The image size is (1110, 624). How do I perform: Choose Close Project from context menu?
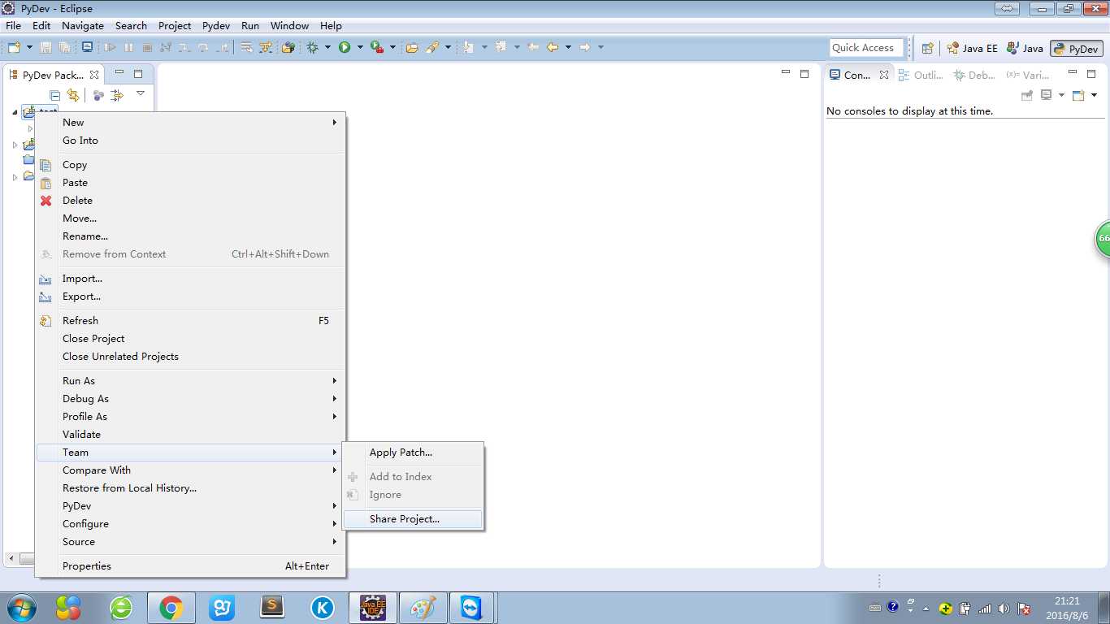tap(191, 339)
